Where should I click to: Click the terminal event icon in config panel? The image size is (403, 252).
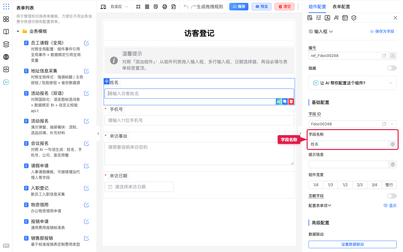(x=345, y=18)
